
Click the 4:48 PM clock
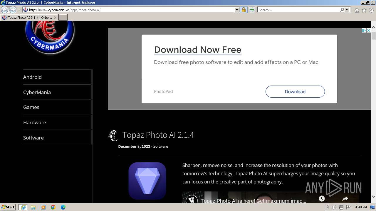[361, 207]
